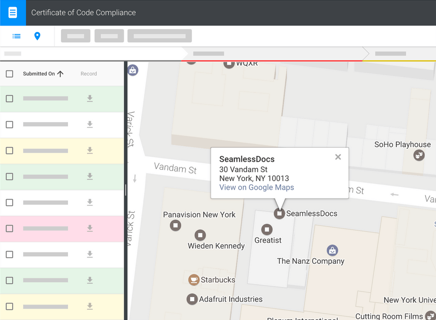This screenshot has height=320, width=436.
Task: Click the Greatist map label
Action: [268, 240]
